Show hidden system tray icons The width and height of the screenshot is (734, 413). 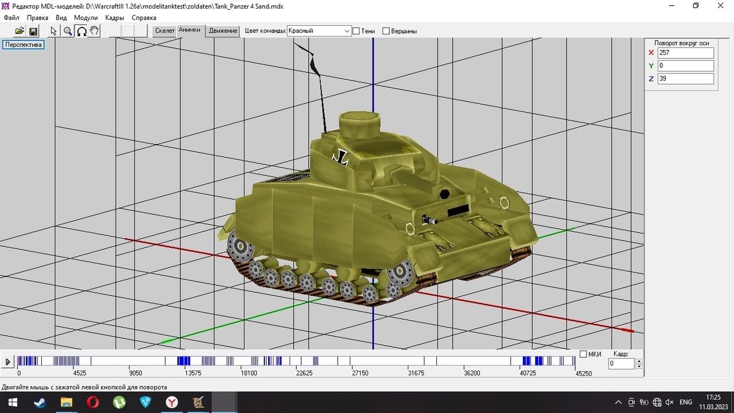coord(618,402)
